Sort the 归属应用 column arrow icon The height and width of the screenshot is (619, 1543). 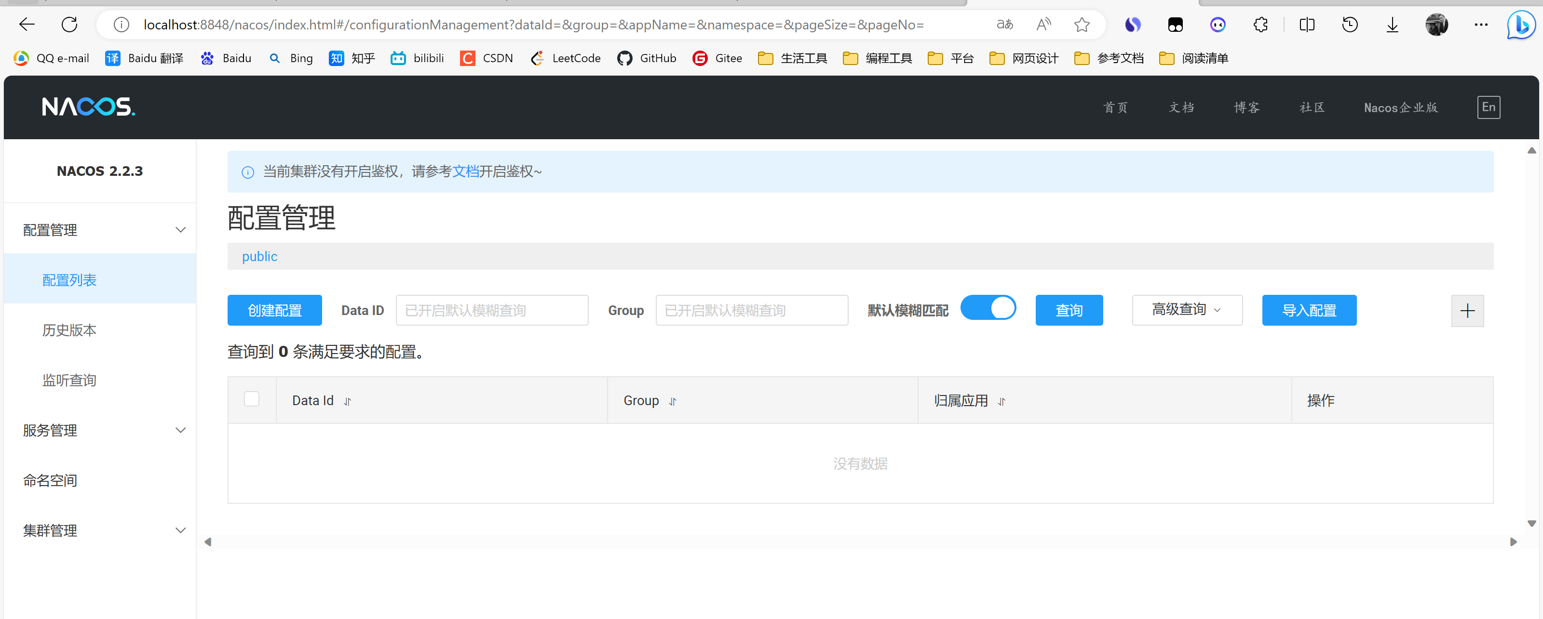coord(1002,402)
